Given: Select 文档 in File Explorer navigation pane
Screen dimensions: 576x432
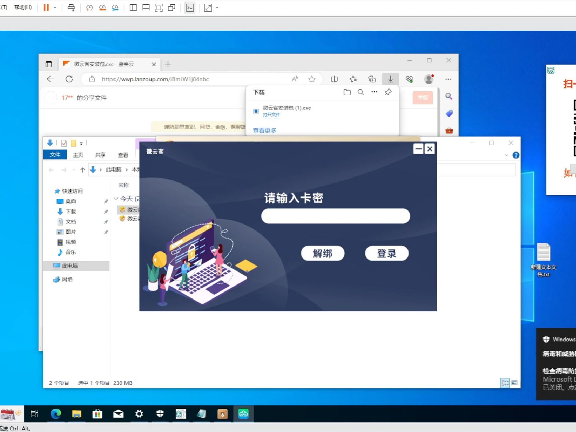Looking at the screenshot, I should click(71, 222).
